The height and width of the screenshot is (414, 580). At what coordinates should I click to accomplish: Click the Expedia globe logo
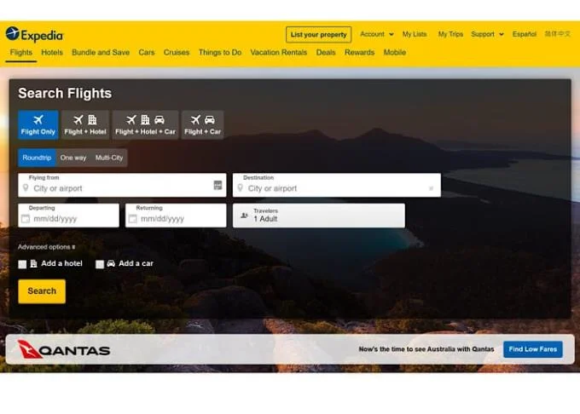(x=13, y=33)
